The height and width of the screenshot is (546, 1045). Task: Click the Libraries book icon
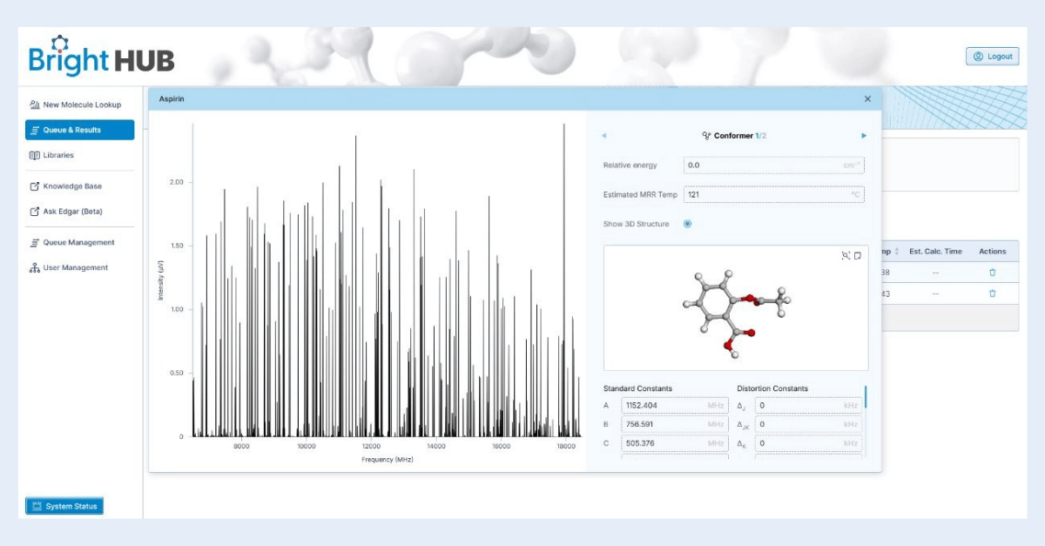pos(35,155)
